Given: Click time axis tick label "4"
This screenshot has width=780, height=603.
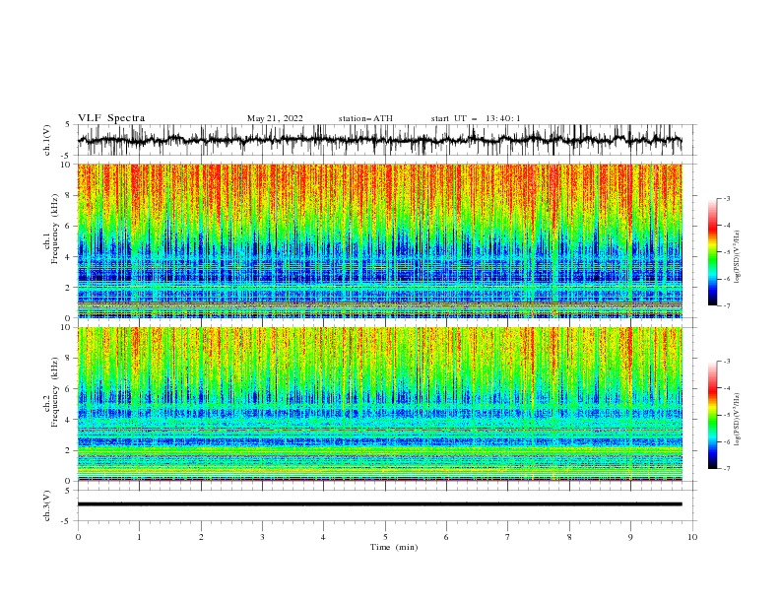Looking at the screenshot, I should (323, 537).
